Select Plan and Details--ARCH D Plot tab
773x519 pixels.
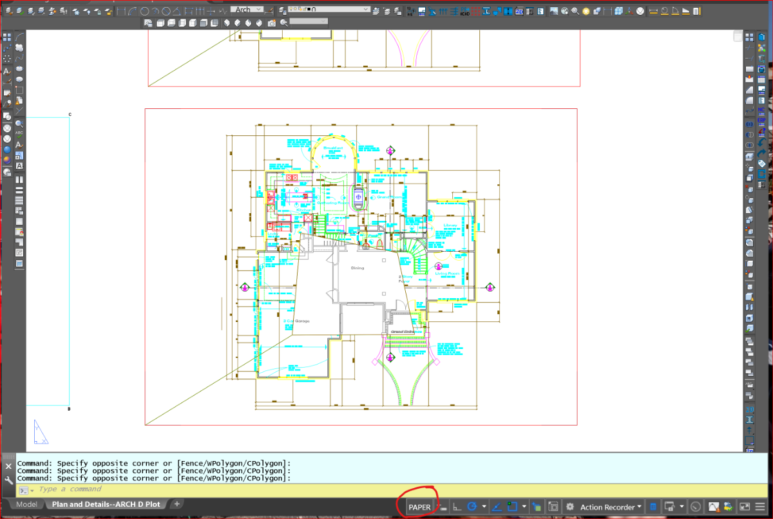106,504
